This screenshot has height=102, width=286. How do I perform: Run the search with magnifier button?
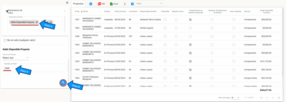[x=63, y=83]
